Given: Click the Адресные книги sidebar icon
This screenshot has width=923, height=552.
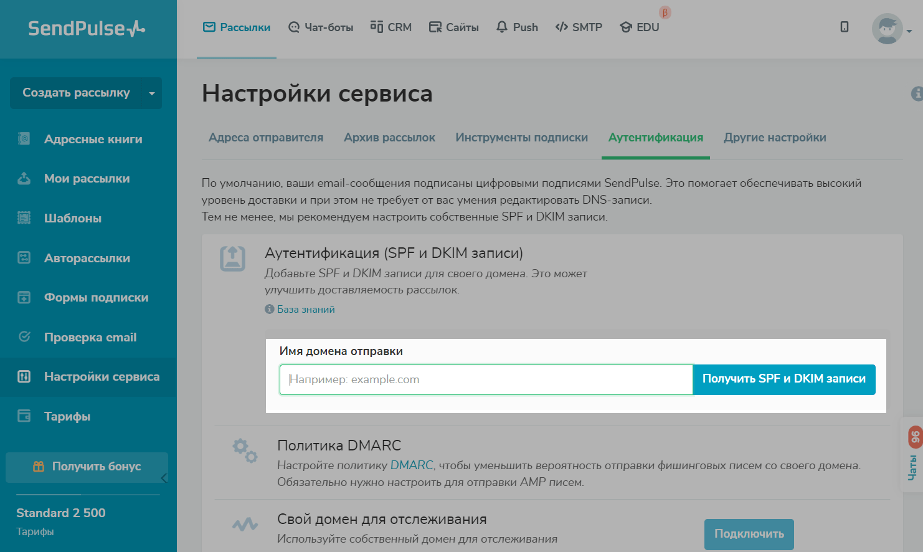Looking at the screenshot, I should tap(24, 138).
